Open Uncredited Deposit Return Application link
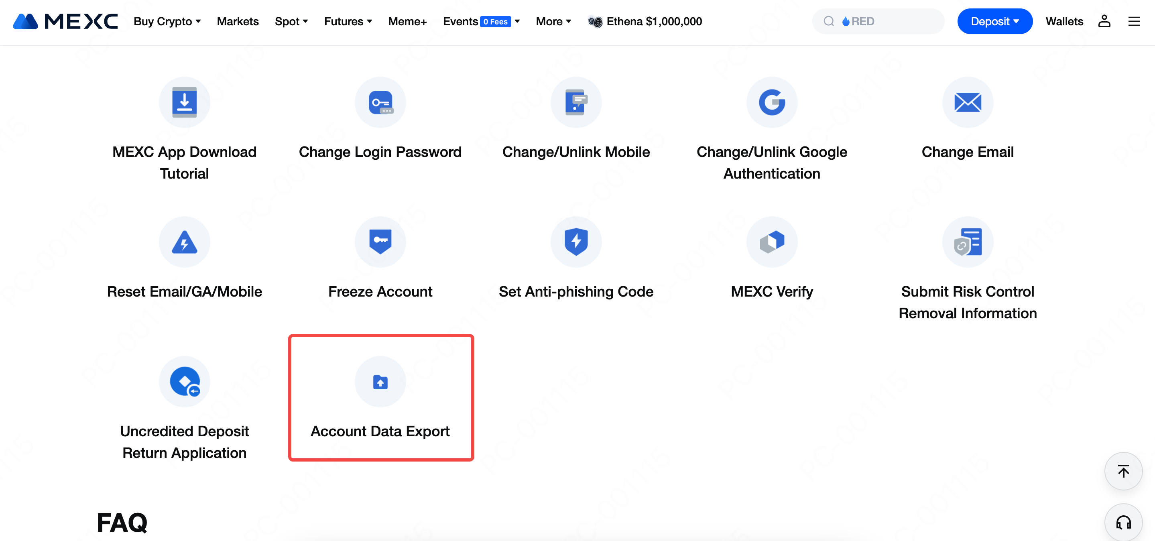This screenshot has width=1155, height=541. click(184, 441)
